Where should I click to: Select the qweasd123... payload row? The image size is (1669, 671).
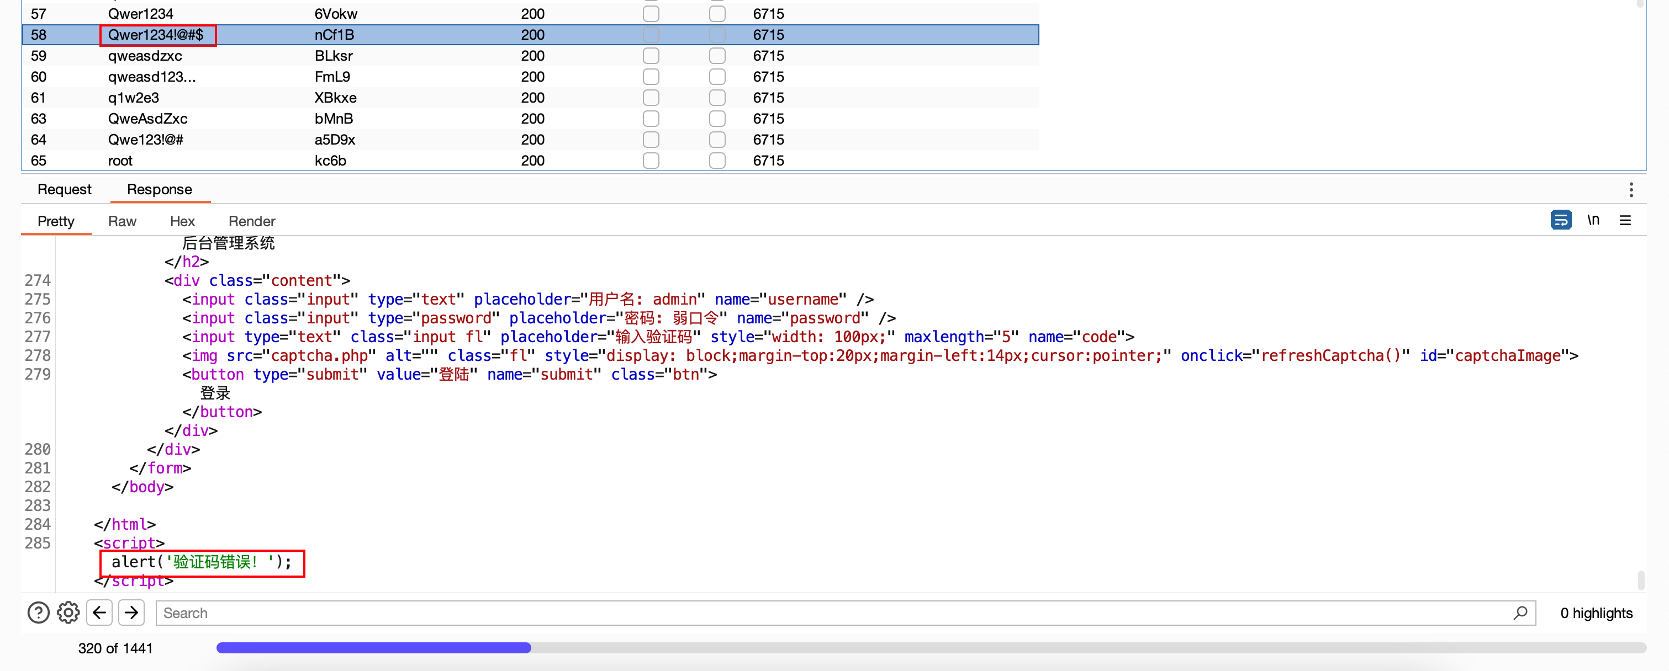pos(530,76)
